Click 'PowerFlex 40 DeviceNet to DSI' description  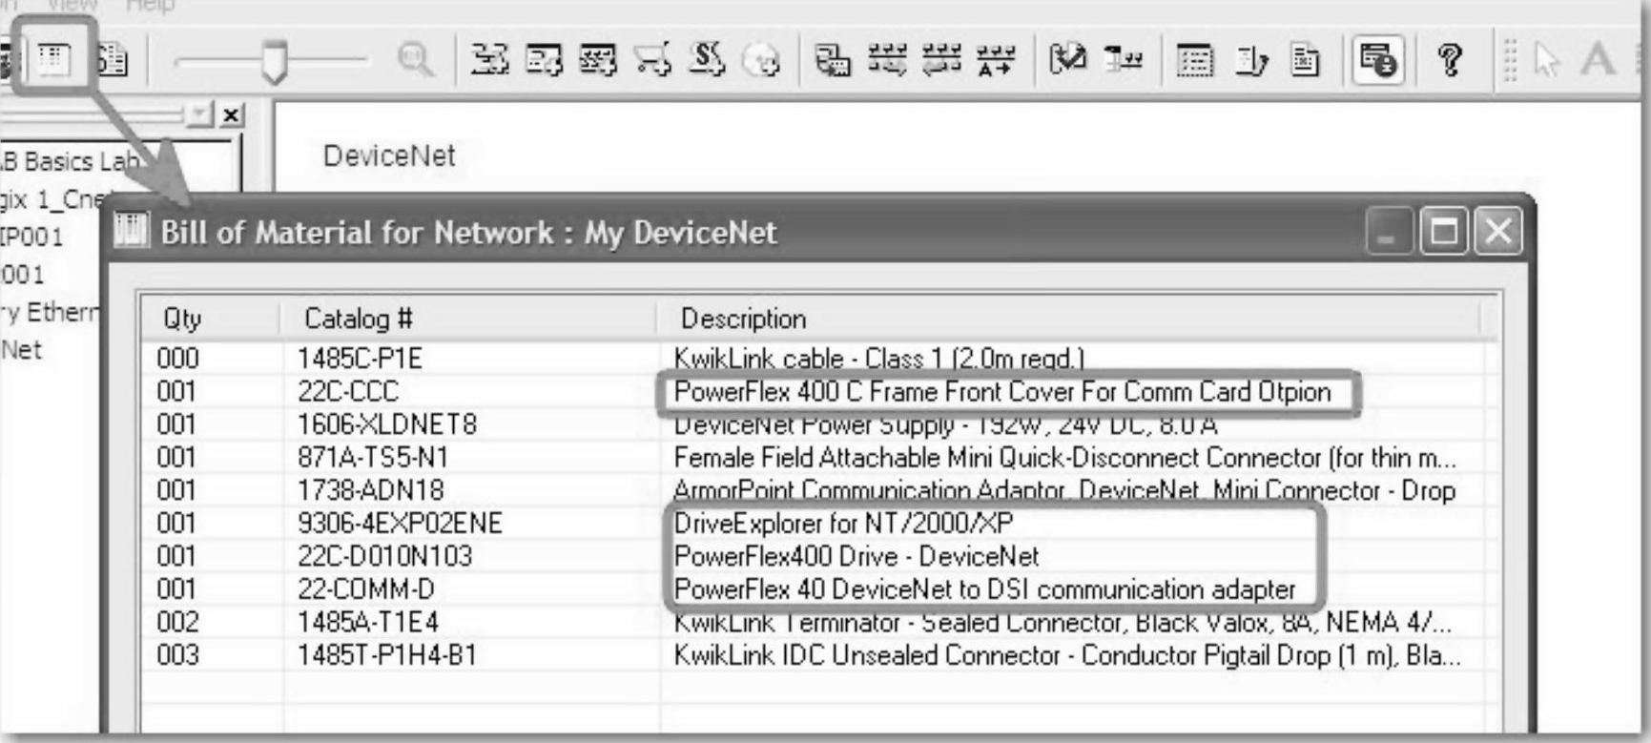(x=984, y=588)
